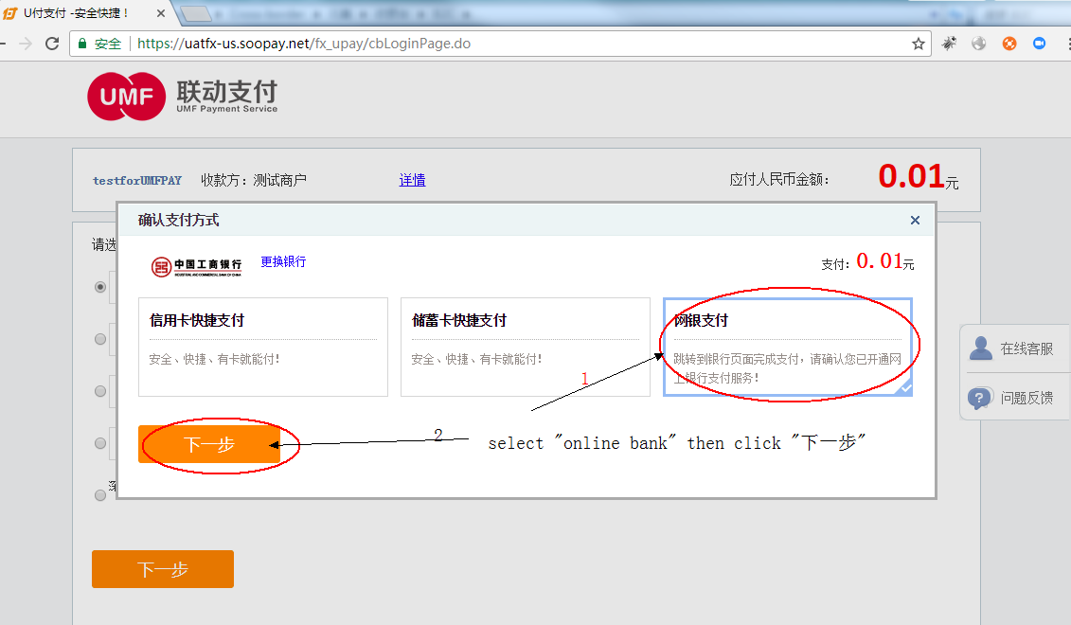Open Chrome's three-dot menu

click(1067, 43)
